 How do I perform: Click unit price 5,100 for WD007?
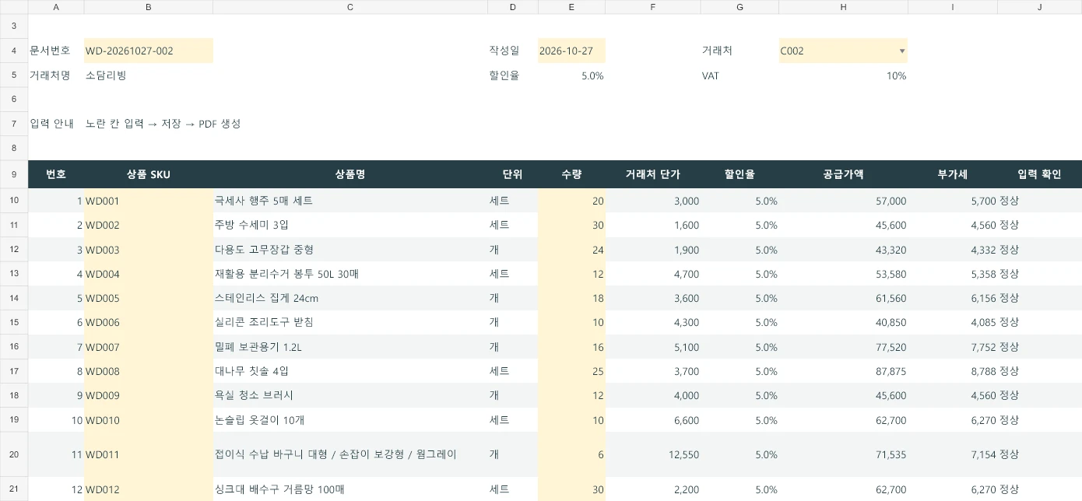tap(686, 347)
